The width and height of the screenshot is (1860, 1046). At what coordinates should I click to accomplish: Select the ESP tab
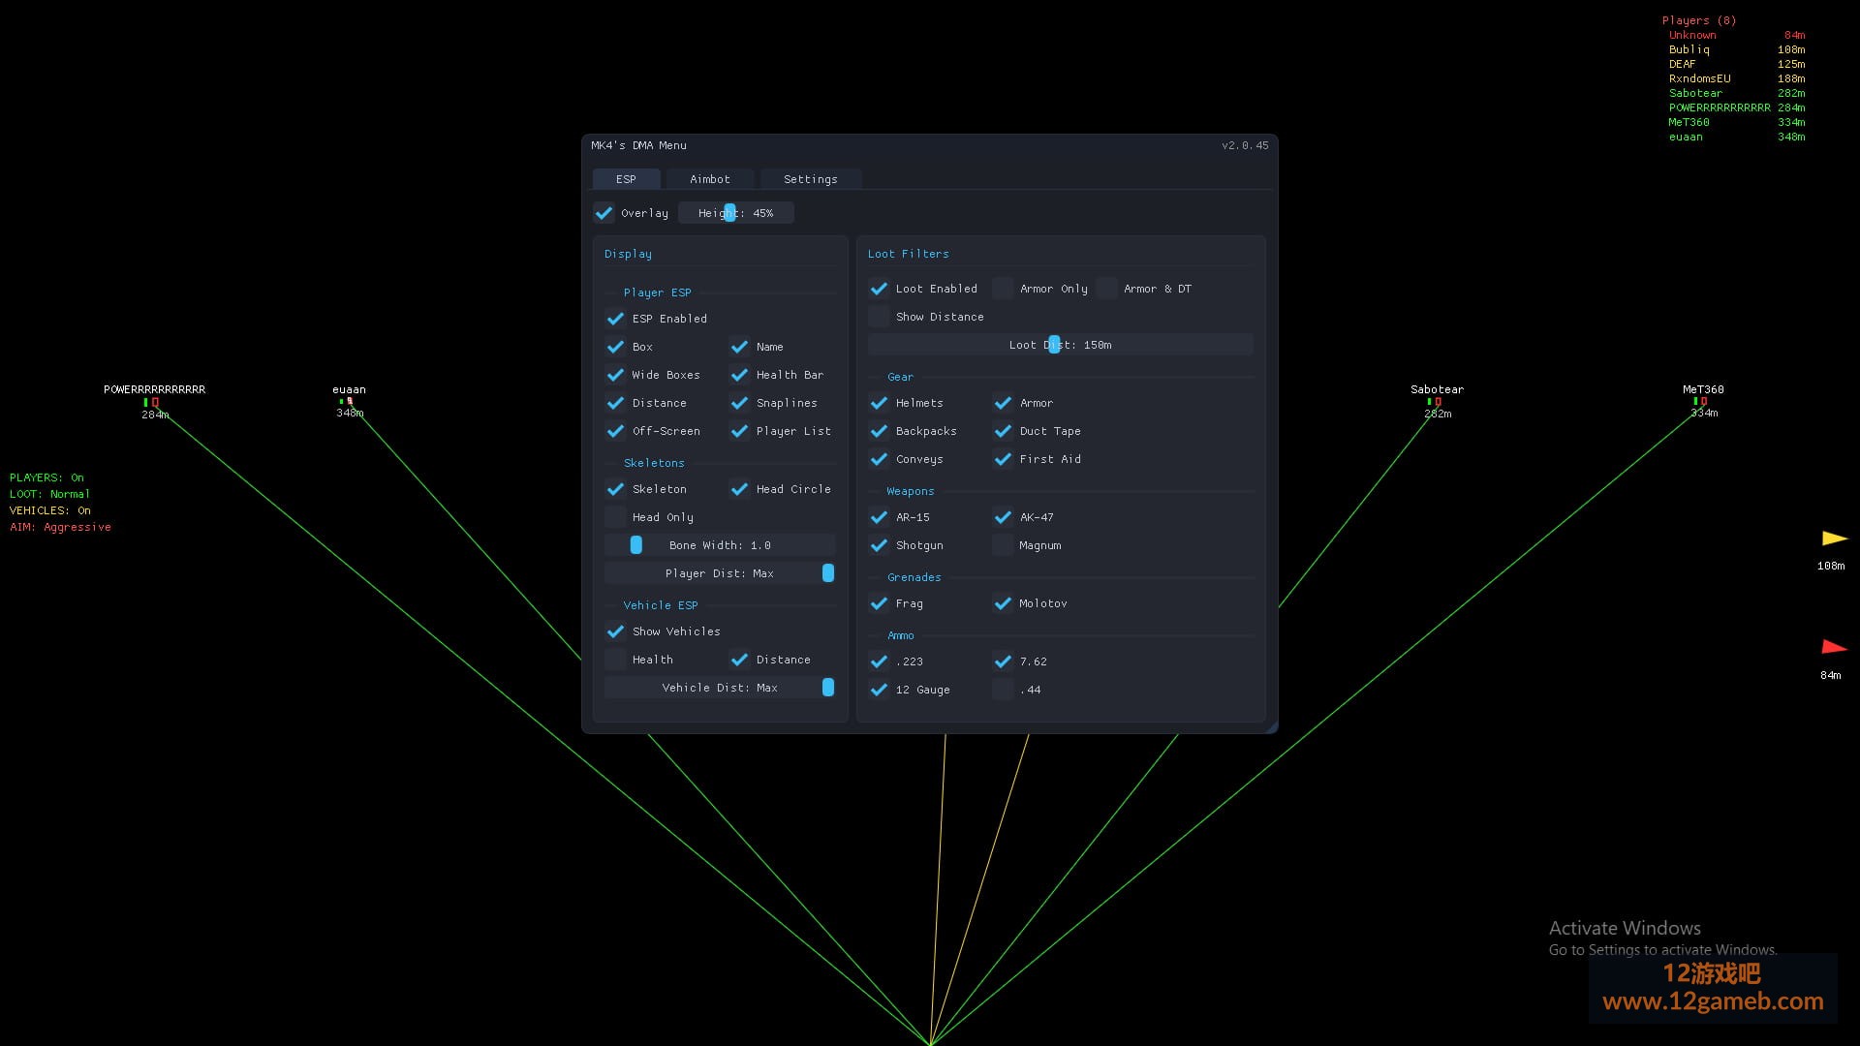[x=626, y=179]
